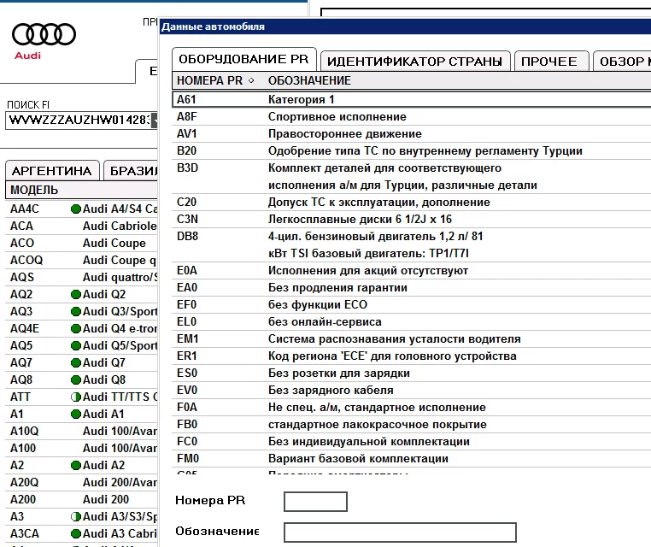Select model ACO Audi Coupe
The height and width of the screenshot is (547, 651).
pos(81,243)
